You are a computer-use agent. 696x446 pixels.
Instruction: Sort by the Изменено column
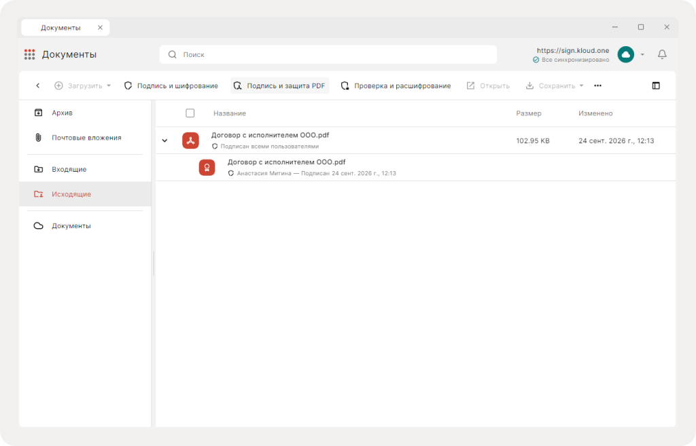595,113
